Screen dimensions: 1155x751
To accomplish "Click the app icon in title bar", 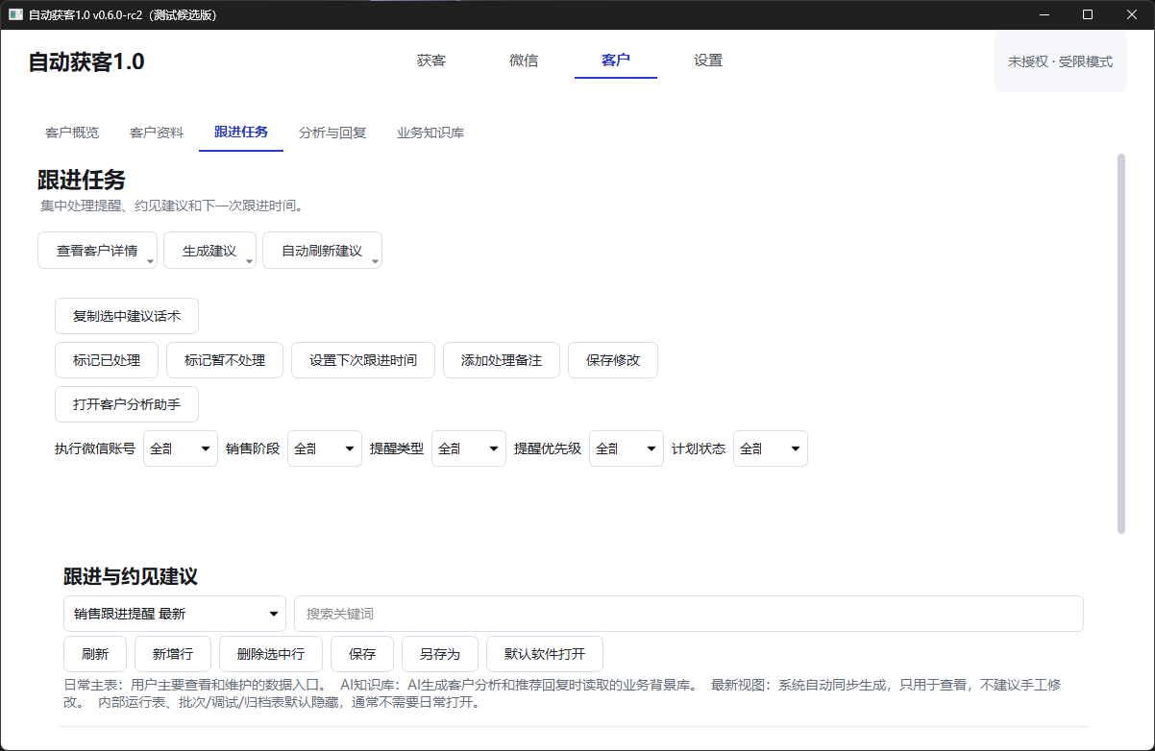I will 15,14.
